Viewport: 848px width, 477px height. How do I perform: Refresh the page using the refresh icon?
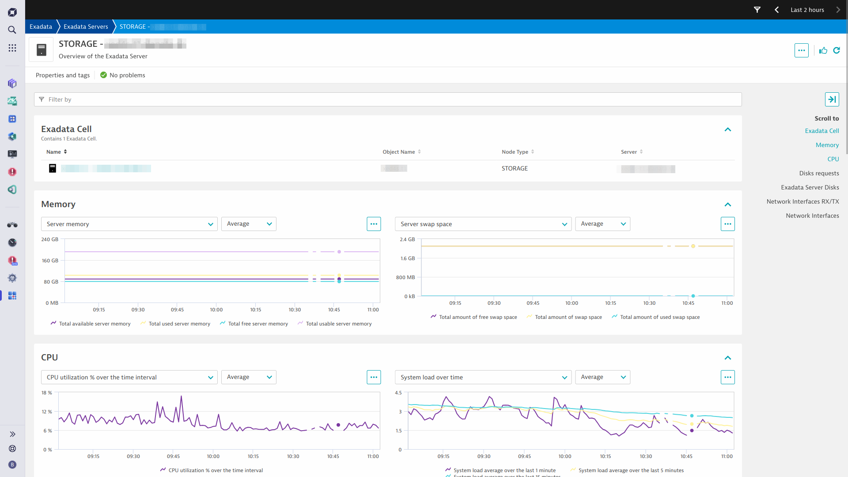[837, 50]
